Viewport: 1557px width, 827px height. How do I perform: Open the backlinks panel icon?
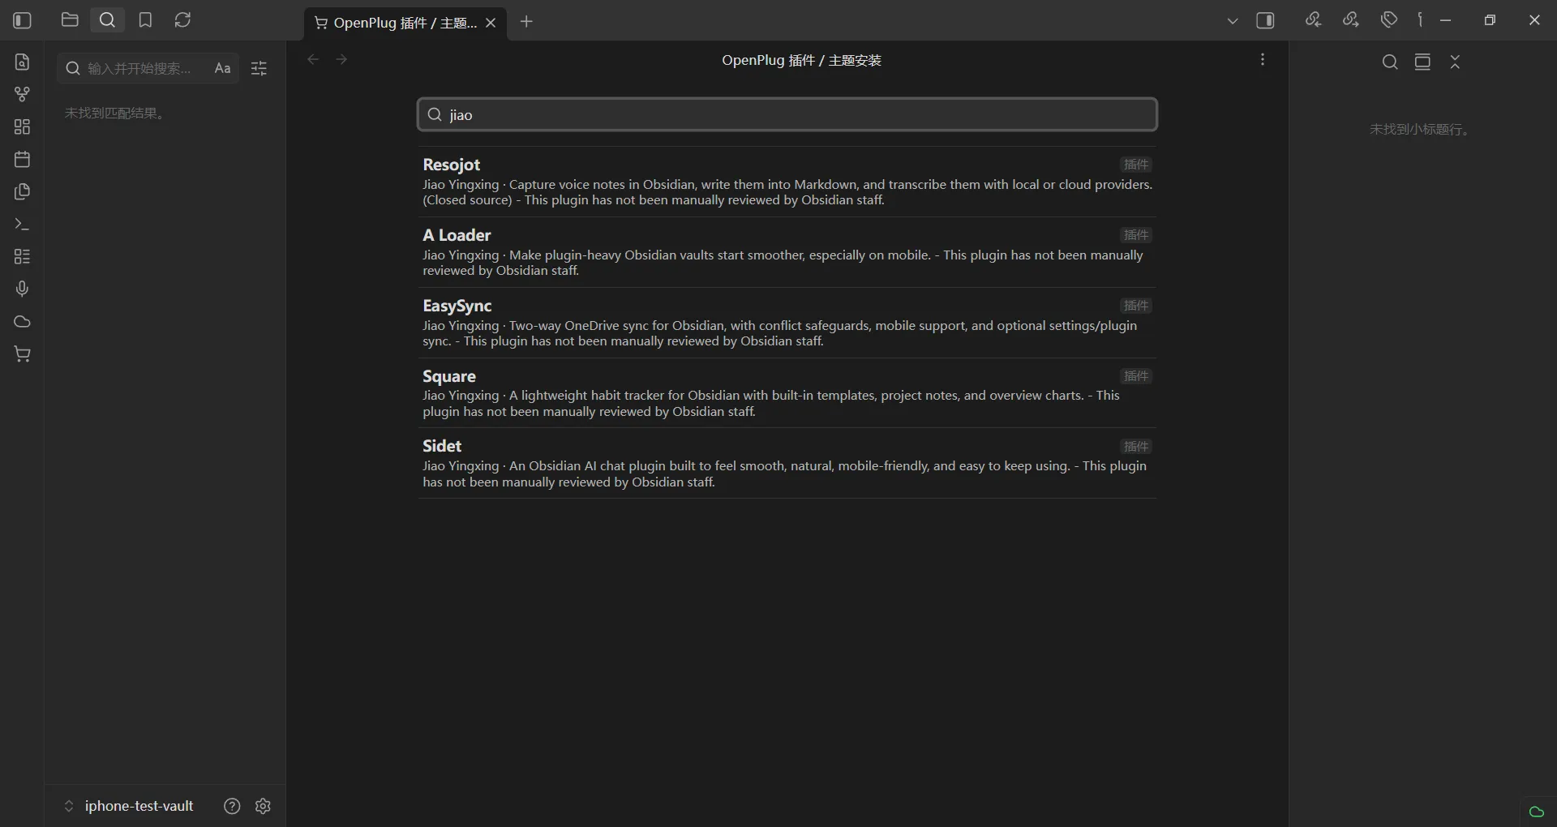[x=1313, y=19]
